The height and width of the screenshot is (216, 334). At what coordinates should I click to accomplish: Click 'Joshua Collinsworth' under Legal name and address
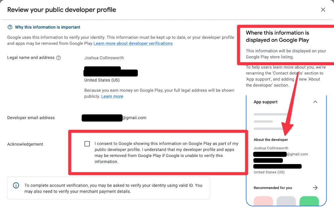point(104,58)
